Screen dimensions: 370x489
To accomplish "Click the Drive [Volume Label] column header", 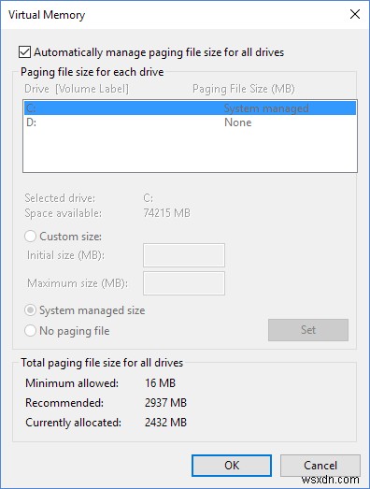I will point(77,89).
